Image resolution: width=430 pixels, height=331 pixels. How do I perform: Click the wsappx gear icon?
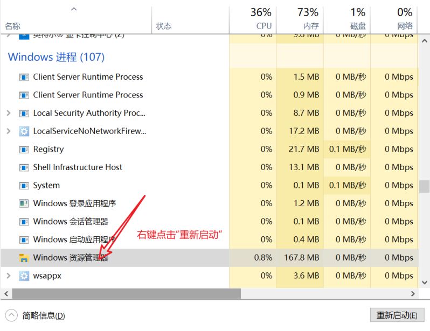tap(24, 276)
